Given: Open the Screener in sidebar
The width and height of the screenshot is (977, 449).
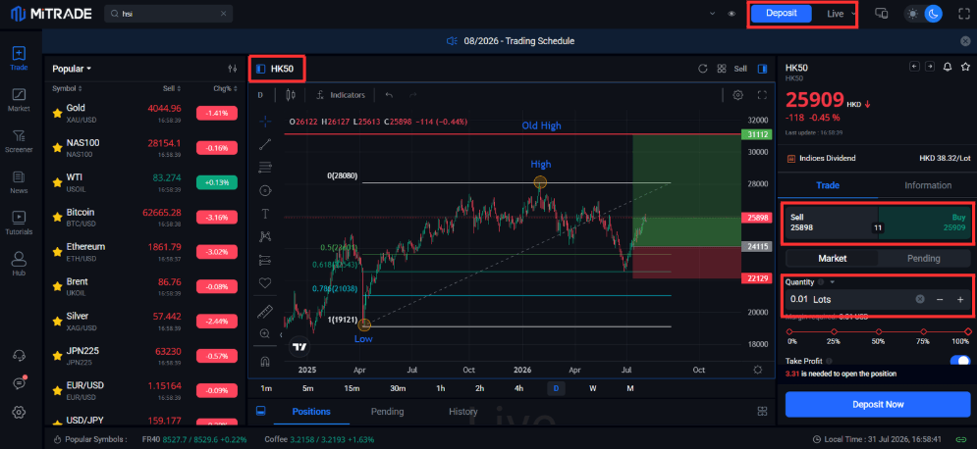Looking at the screenshot, I should click(x=19, y=140).
